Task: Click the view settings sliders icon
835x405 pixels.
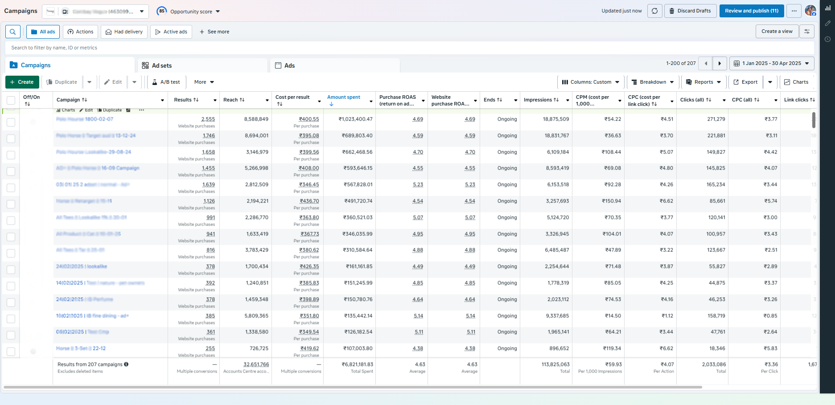Action: pyautogui.click(x=807, y=32)
